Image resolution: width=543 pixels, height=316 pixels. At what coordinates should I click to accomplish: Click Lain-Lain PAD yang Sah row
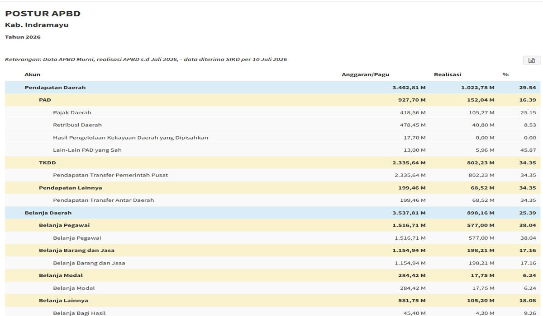273,150
